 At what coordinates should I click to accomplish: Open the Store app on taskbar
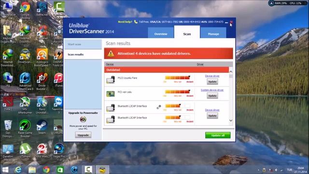pos(60,170)
